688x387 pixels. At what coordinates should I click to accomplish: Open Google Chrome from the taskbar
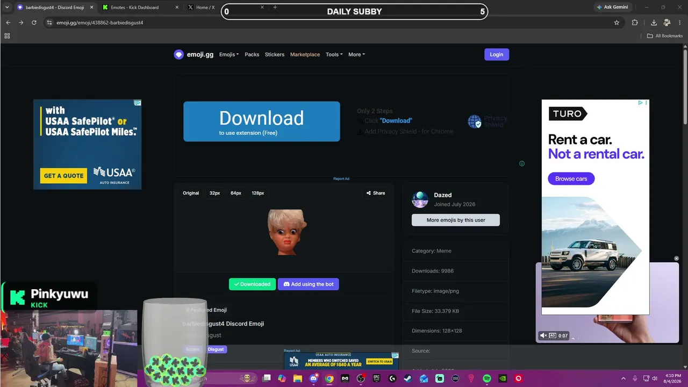(x=329, y=378)
